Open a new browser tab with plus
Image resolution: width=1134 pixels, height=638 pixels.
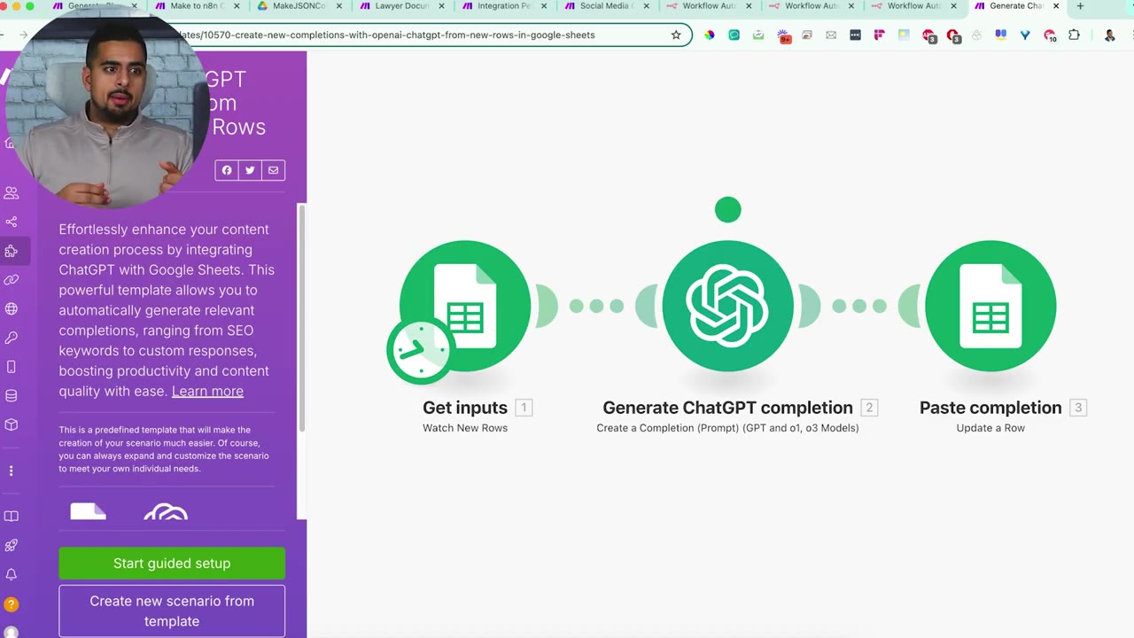pyautogui.click(x=1080, y=6)
